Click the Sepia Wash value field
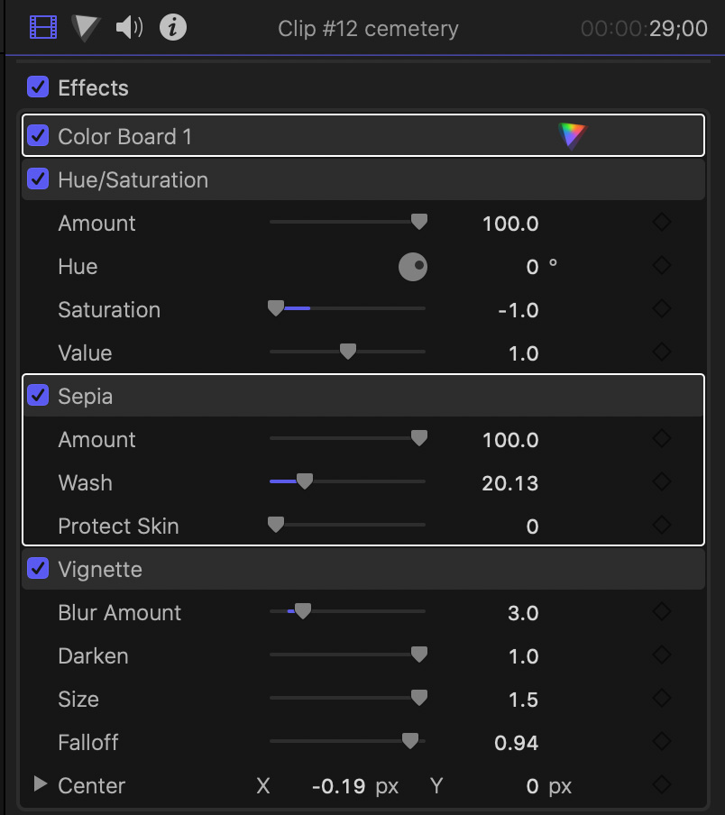 click(x=509, y=483)
